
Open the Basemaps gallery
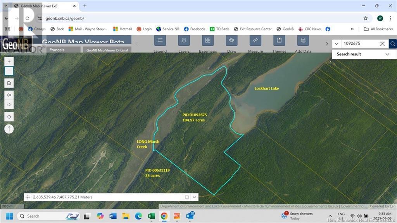tap(208, 41)
